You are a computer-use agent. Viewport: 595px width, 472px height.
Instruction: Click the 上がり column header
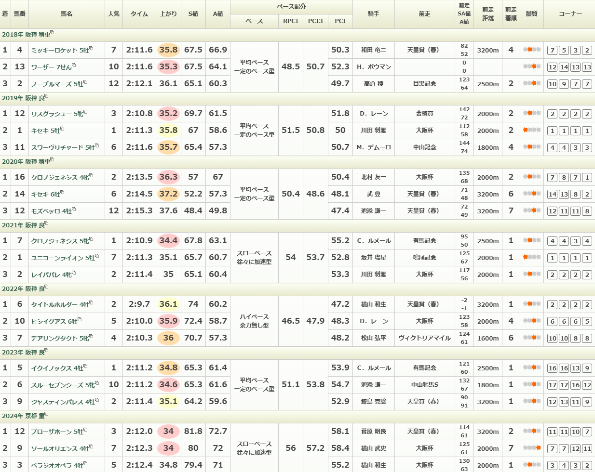coord(168,14)
